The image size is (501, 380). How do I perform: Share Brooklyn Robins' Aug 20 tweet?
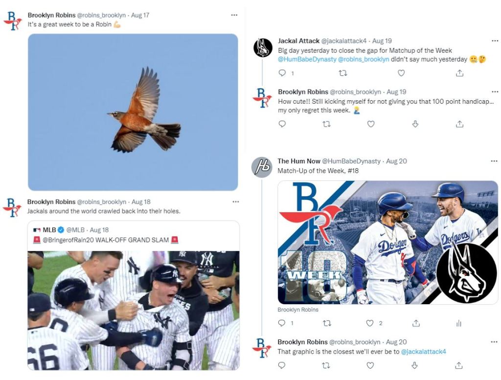pyautogui.click(x=459, y=365)
